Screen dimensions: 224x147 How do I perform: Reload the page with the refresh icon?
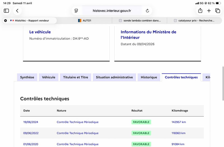tap(147, 11)
